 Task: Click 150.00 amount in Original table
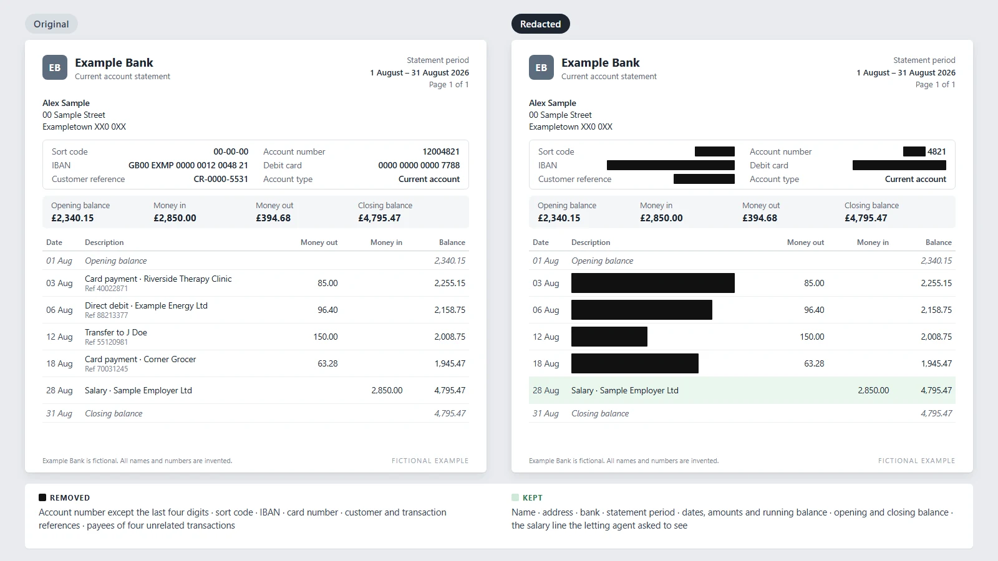(326, 337)
